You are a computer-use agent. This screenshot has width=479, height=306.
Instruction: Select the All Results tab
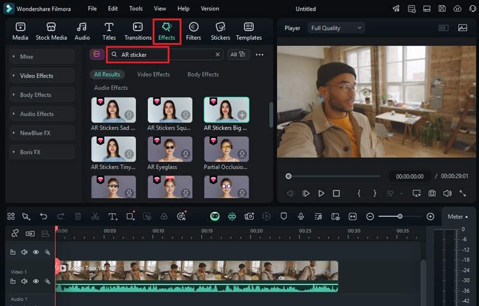(107, 74)
